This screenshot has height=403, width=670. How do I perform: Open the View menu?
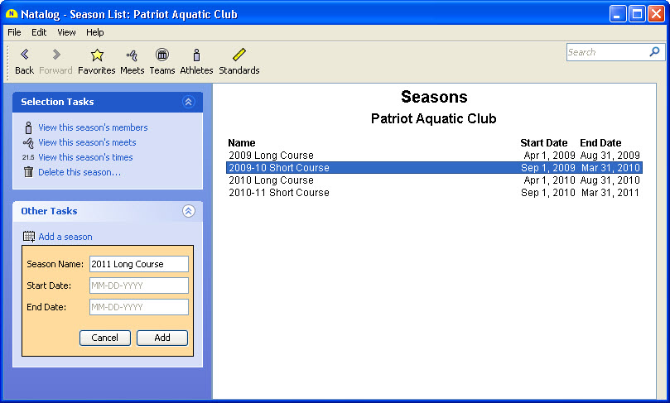66,32
